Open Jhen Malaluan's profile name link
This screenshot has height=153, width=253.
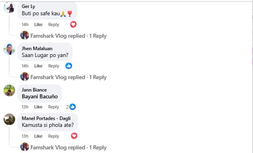click(37, 49)
